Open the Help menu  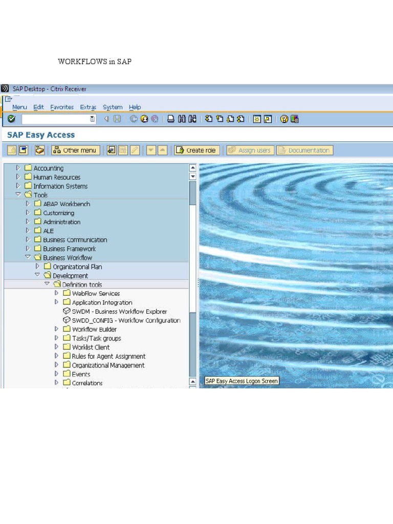[135, 107]
